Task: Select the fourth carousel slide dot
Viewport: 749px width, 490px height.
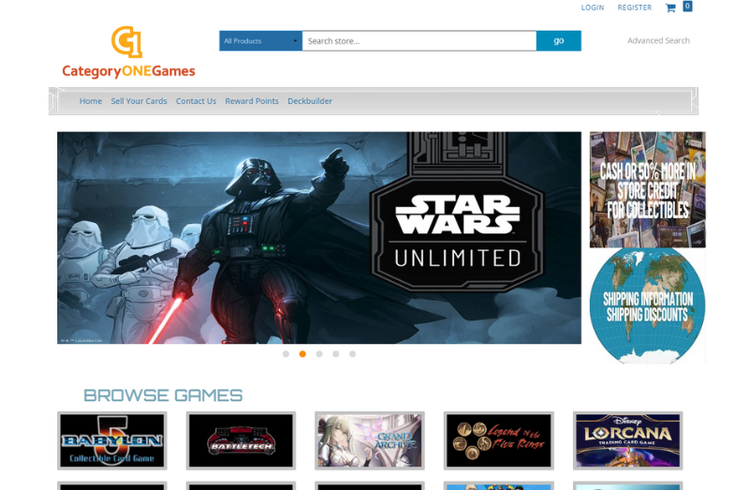Action: (x=336, y=354)
